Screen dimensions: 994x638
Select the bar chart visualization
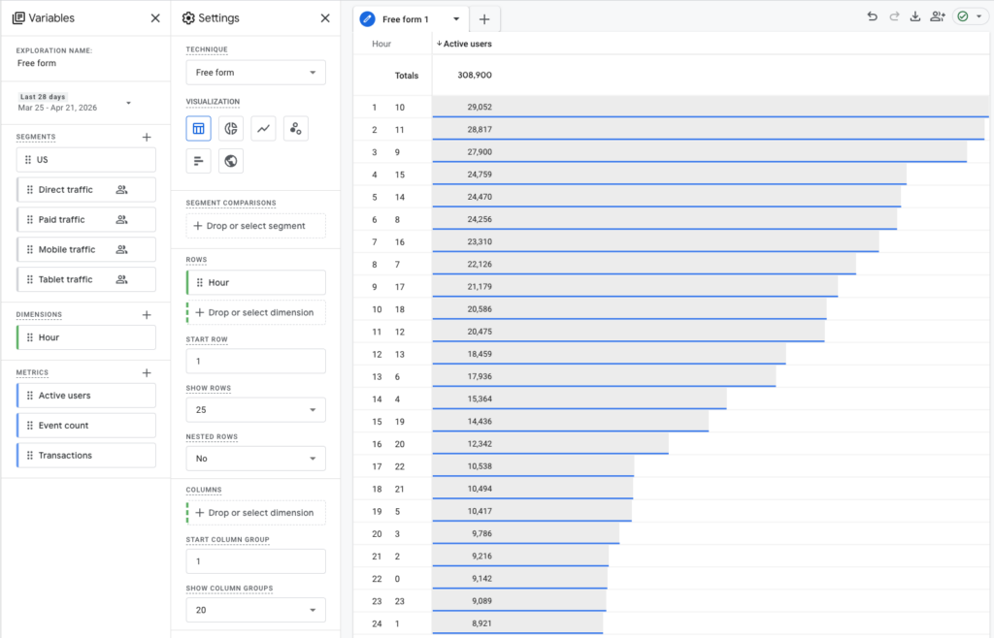coord(198,161)
